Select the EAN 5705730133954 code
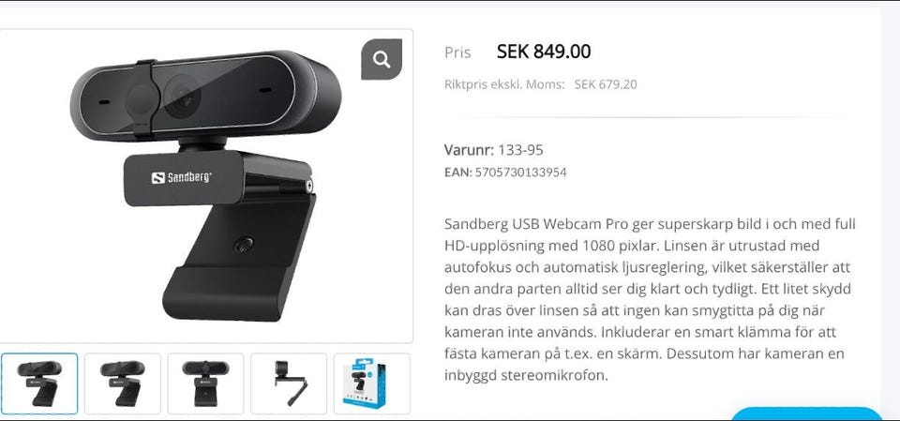900x421 pixels. click(505, 173)
